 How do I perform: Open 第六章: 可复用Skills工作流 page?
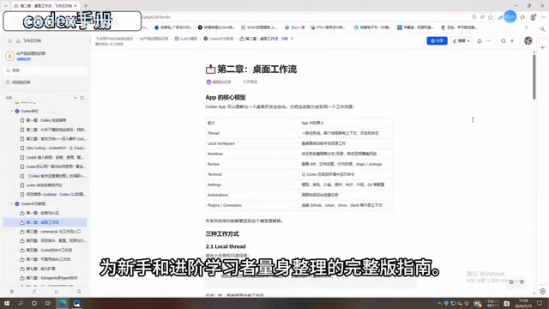coord(48,259)
